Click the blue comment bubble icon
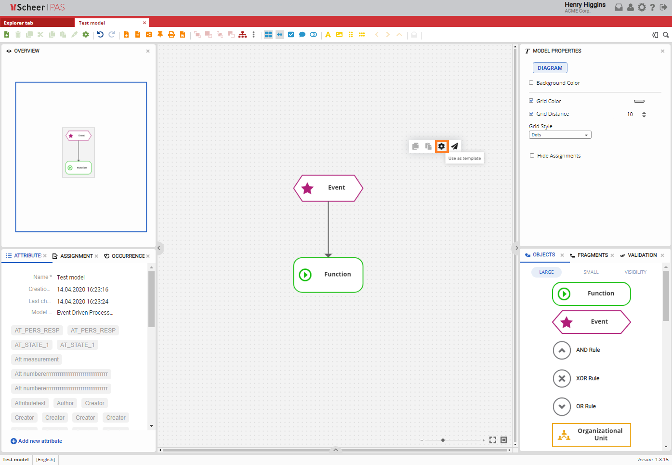672x465 pixels. click(x=302, y=35)
